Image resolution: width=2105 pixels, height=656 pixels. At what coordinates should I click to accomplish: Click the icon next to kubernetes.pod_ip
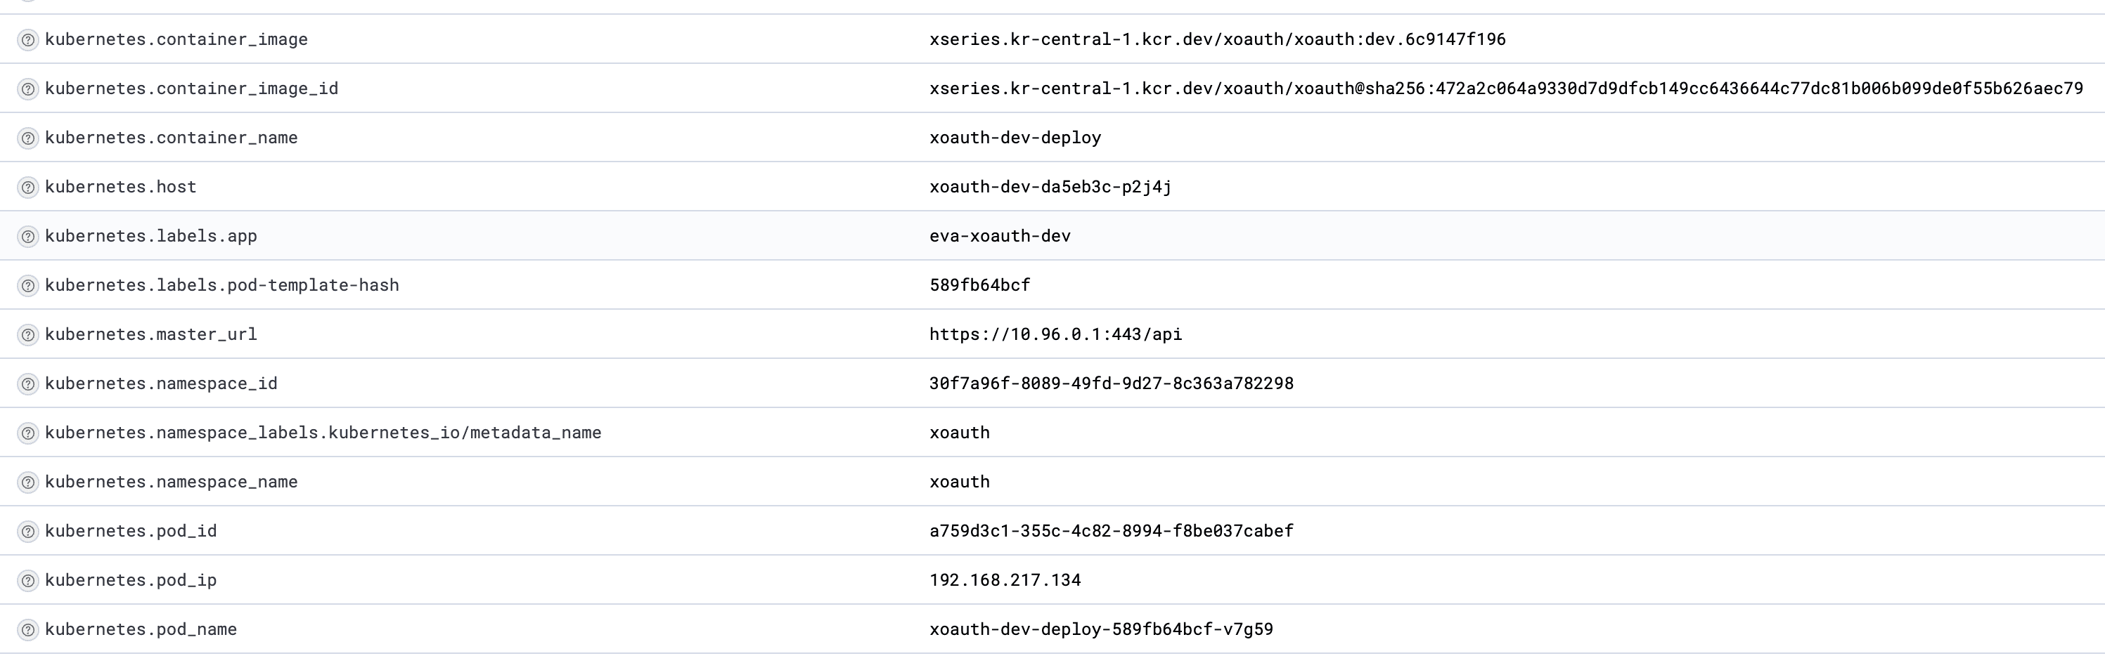28,581
